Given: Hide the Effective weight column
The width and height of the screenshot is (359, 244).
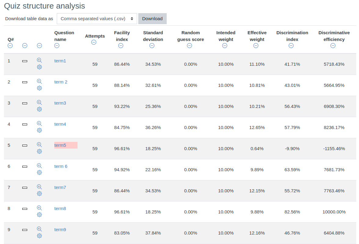Looking at the screenshot, I should (x=256, y=46).
